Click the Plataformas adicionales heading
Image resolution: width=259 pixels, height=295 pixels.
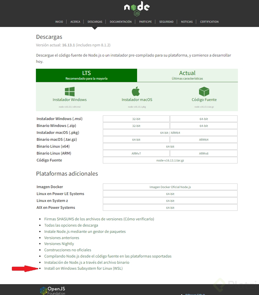click(x=67, y=174)
